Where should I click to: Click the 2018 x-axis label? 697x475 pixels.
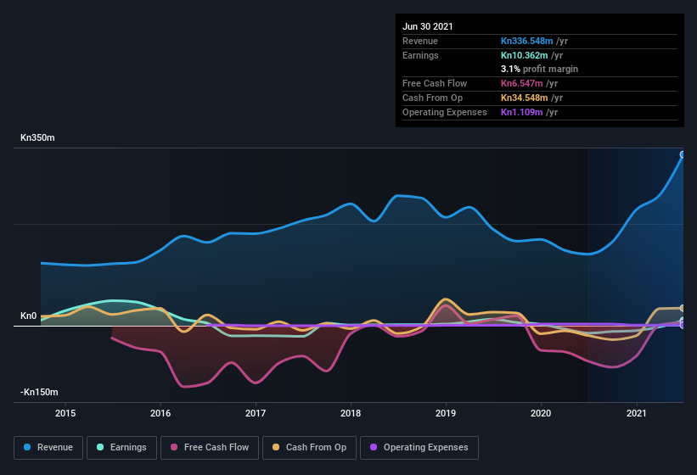pyautogui.click(x=351, y=413)
